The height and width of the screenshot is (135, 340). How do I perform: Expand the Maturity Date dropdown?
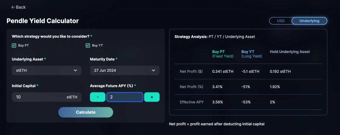point(125,70)
